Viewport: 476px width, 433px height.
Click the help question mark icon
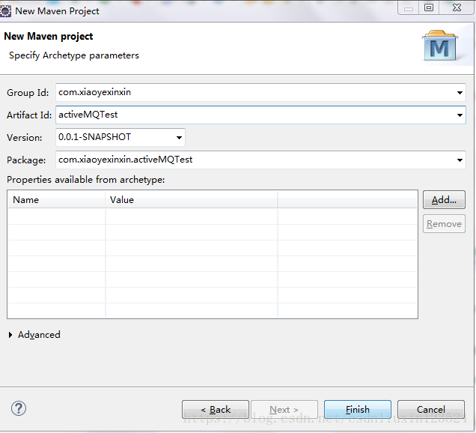(x=19, y=408)
